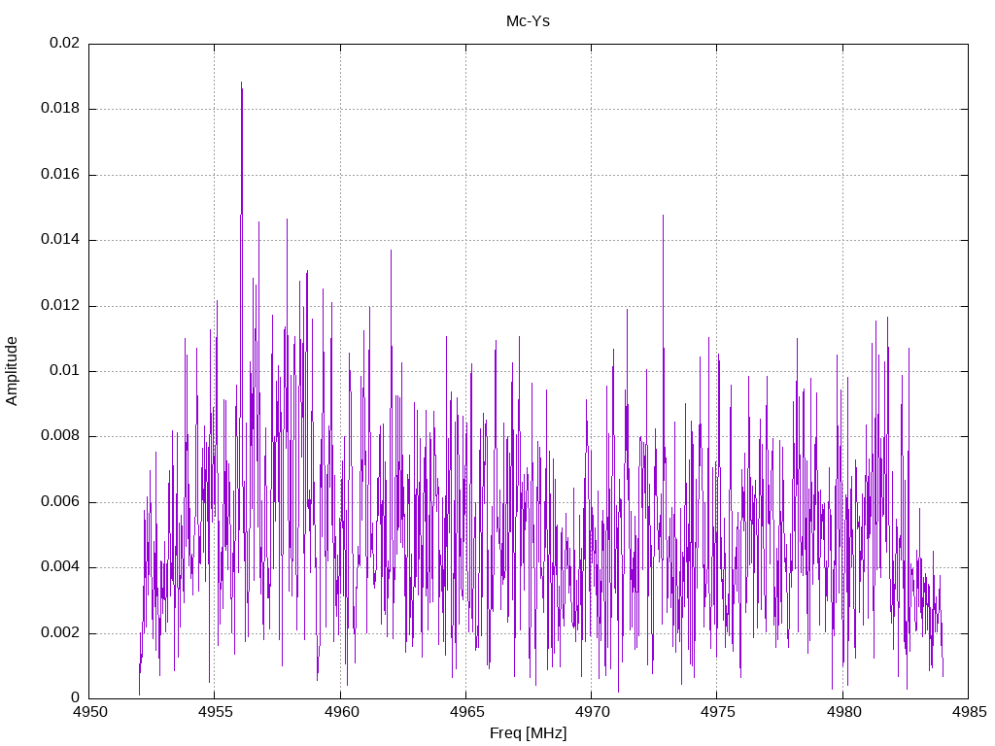
Task: Click the tall peak near 4973 MHz
Action: tap(663, 216)
